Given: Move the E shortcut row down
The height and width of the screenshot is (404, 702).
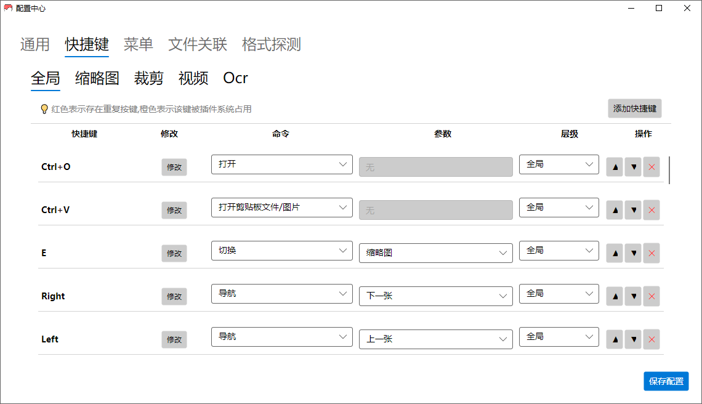Looking at the screenshot, I should (633, 253).
